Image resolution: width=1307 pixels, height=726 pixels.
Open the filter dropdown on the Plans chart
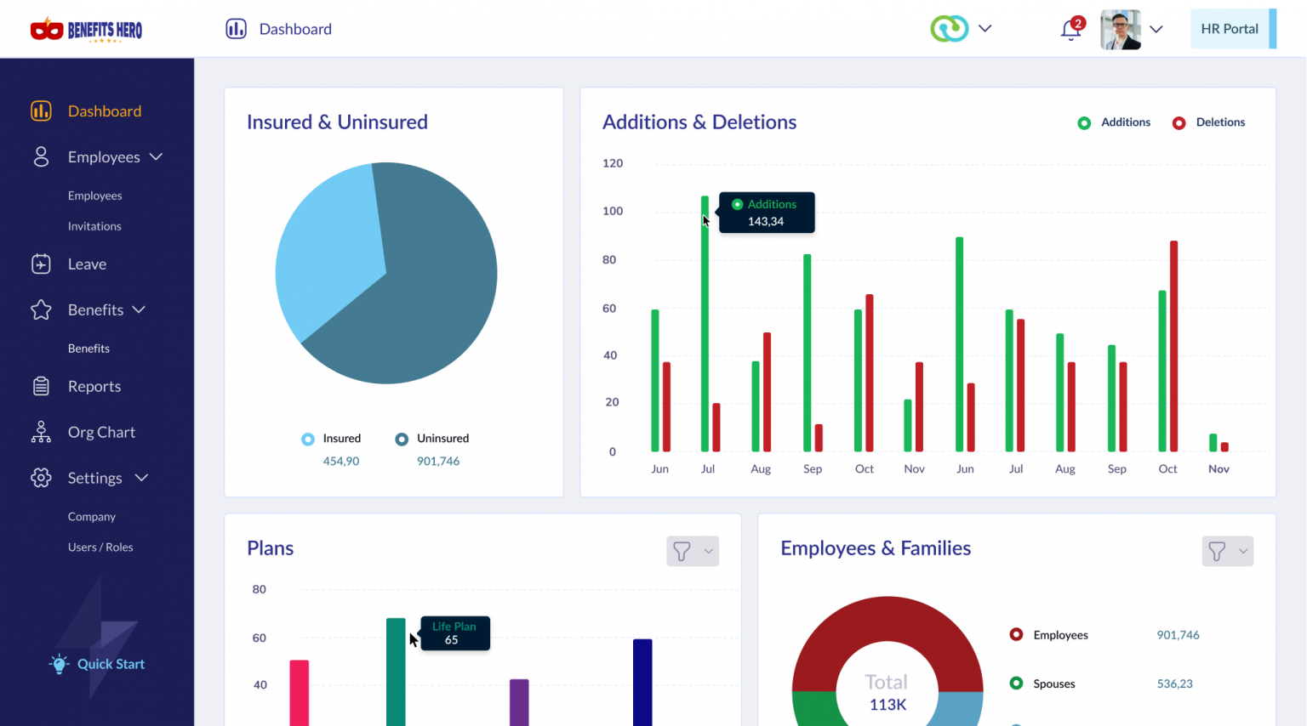[x=692, y=551]
